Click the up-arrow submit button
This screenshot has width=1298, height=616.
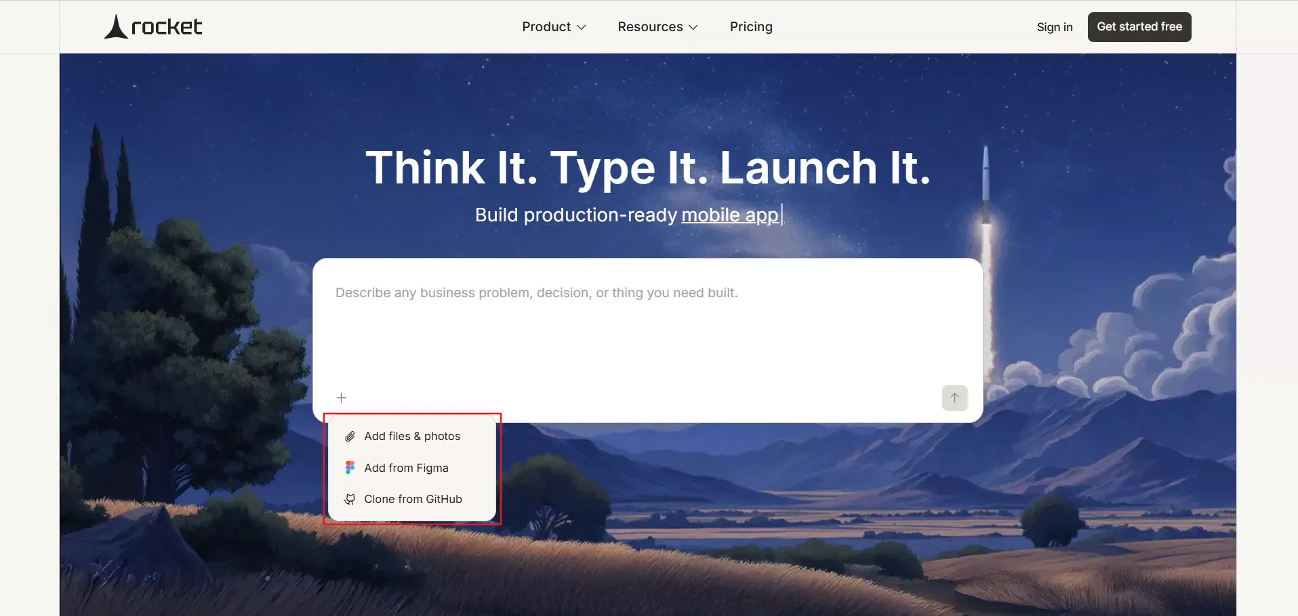click(954, 398)
